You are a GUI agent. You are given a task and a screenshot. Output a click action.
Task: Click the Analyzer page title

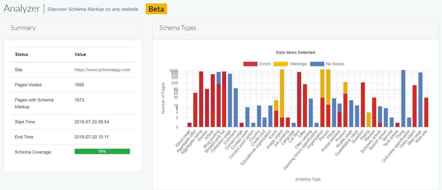(x=22, y=9)
